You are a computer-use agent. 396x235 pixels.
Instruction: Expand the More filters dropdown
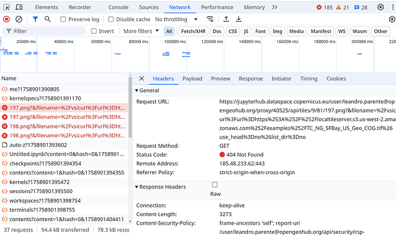[x=141, y=31]
